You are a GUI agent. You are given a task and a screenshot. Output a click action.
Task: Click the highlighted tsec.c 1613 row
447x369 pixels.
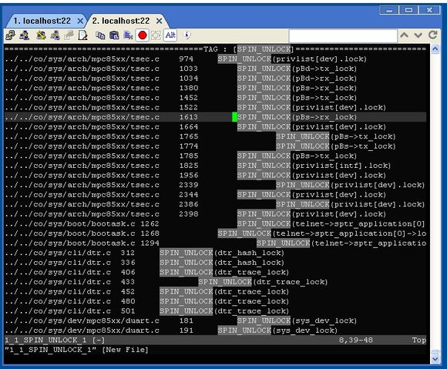[215, 117]
